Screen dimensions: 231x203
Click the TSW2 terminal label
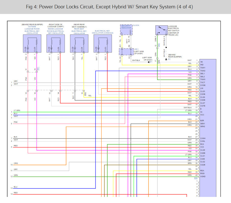[x=203, y=71]
